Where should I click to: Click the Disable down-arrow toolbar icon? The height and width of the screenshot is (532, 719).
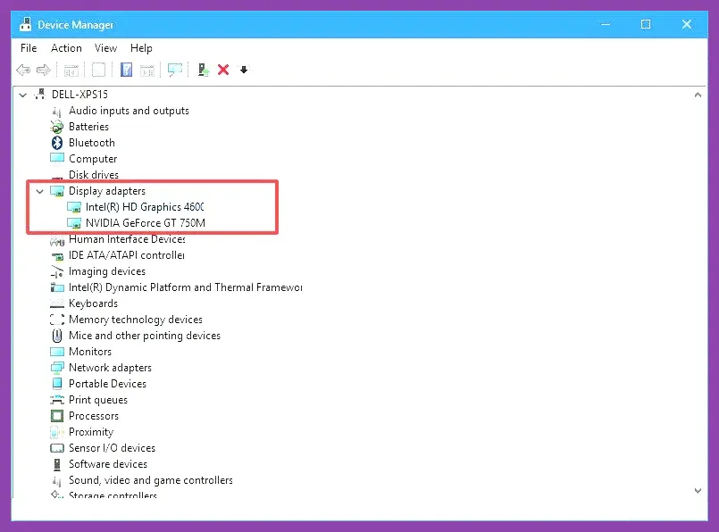pyautogui.click(x=244, y=70)
